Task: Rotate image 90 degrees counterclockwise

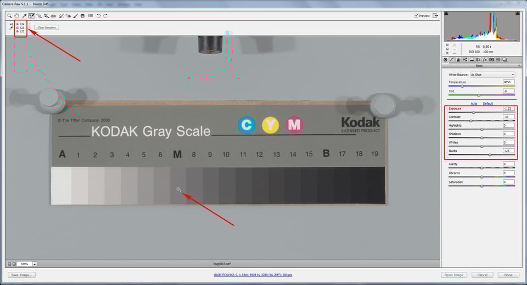Action: [98, 16]
